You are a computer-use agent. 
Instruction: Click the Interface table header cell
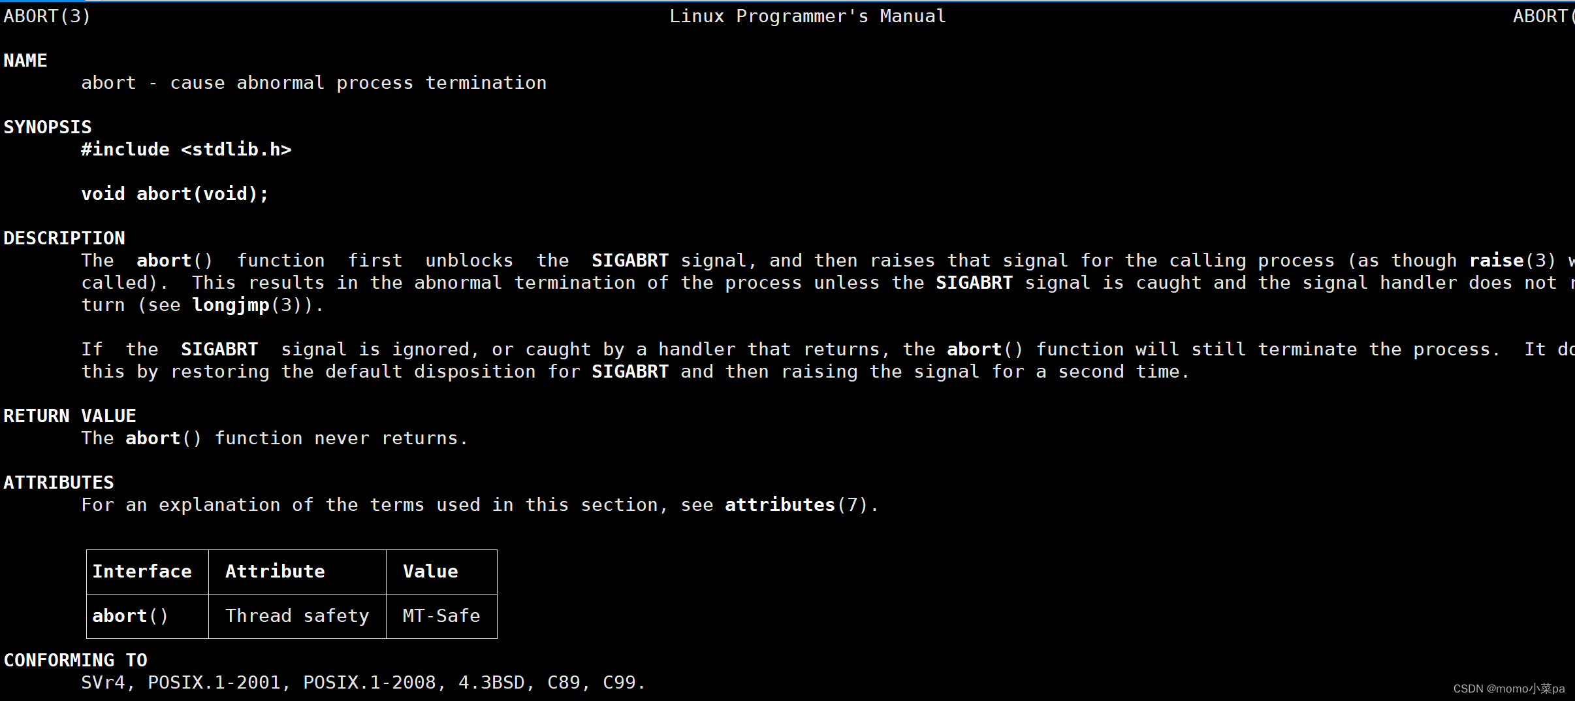(x=142, y=572)
